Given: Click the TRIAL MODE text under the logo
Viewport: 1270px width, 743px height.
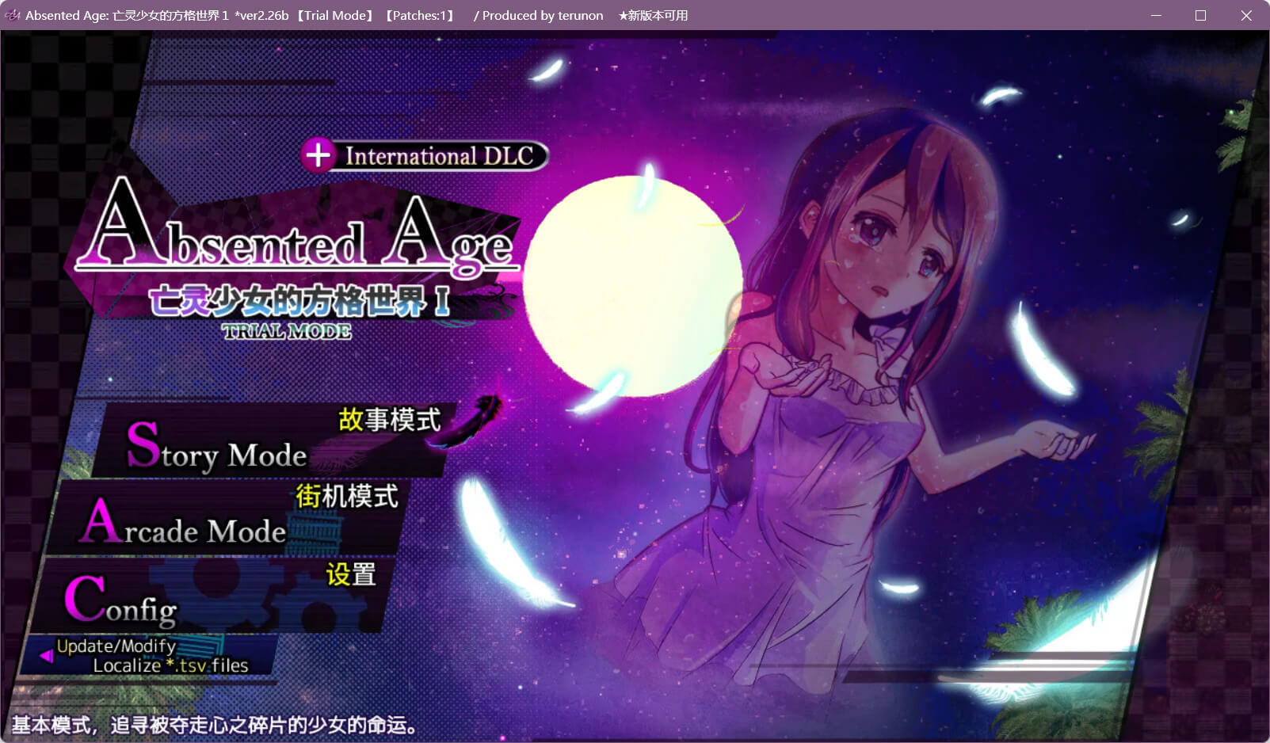Looking at the screenshot, I should 287,331.
